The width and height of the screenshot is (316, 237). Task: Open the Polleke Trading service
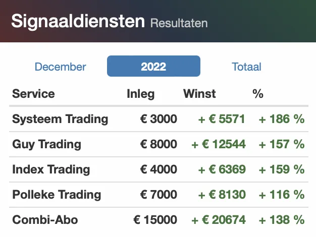coord(57,195)
